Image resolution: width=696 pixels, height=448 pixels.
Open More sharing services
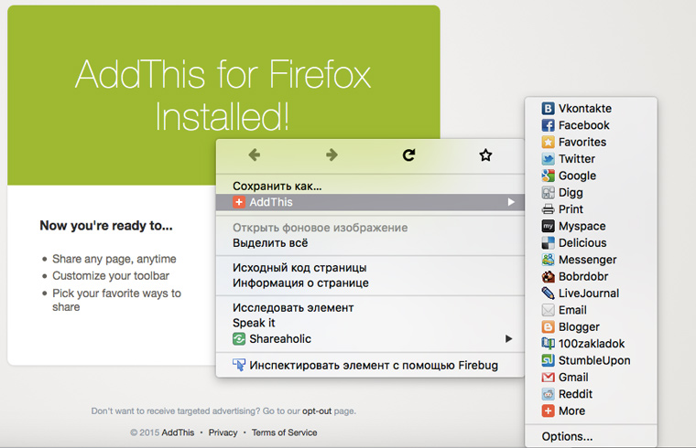tap(591, 411)
